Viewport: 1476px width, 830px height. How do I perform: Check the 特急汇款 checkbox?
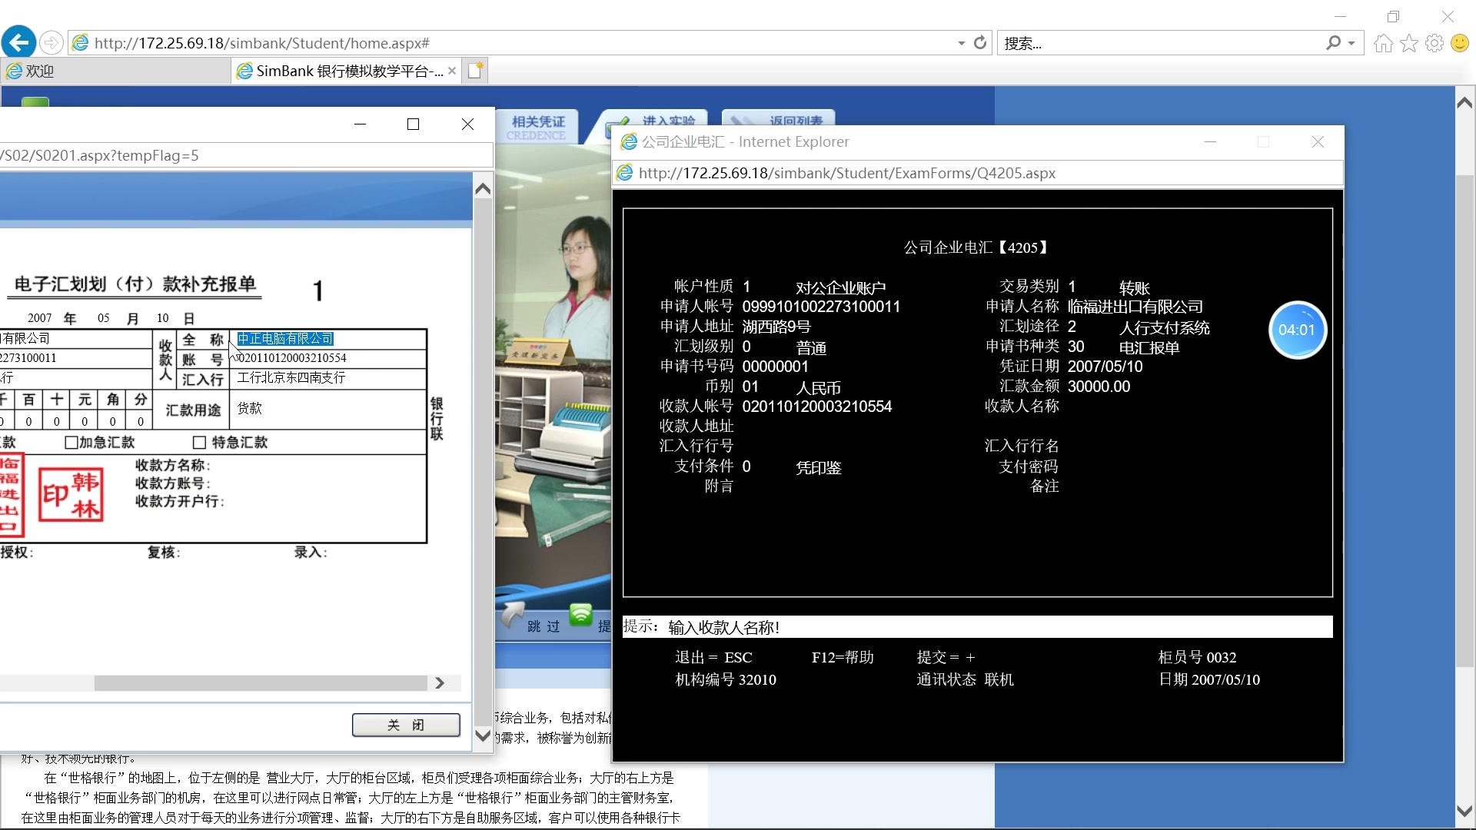(199, 443)
